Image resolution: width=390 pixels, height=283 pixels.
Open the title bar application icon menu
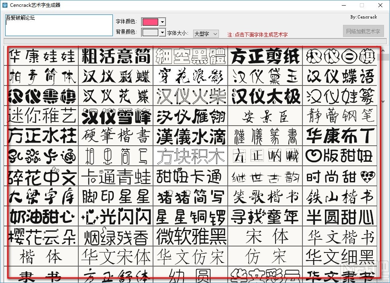coord(5,5)
